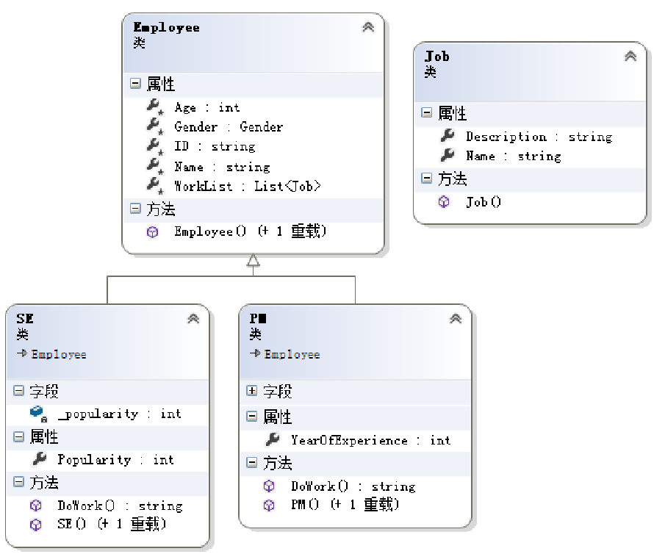Collapse the 属性 section in Employee class
The image size is (654, 554).
tap(135, 84)
